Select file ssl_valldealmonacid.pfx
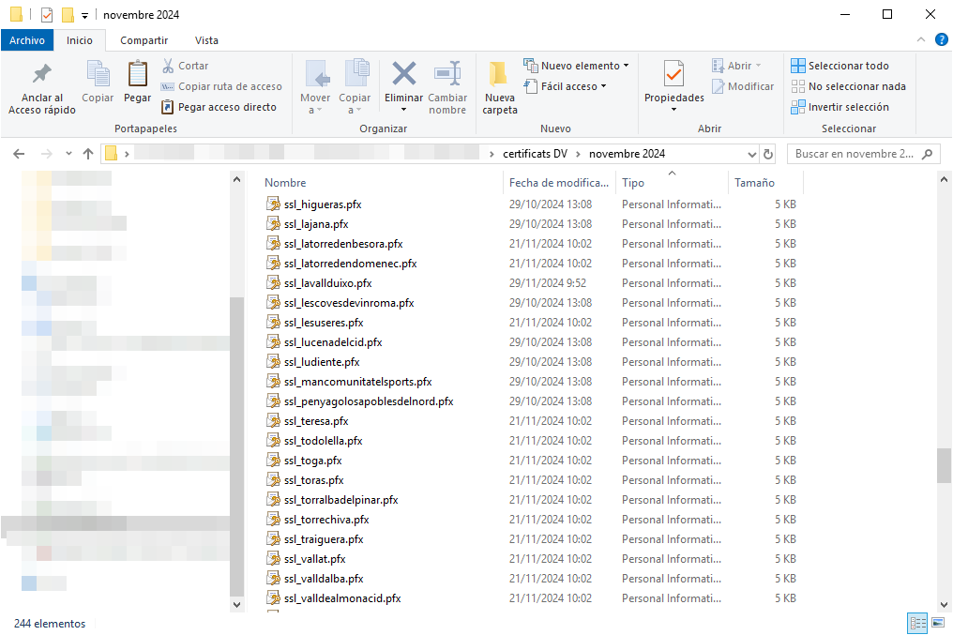This screenshot has height=635, width=953. (x=342, y=597)
